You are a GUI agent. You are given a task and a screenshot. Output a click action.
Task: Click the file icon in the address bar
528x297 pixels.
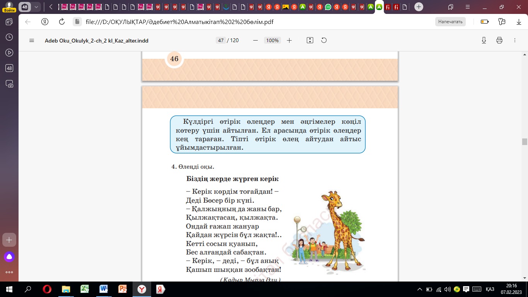click(x=77, y=22)
